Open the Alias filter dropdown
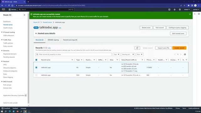The image size is (201, 113). pyautogui.click(x=139, y=54)
